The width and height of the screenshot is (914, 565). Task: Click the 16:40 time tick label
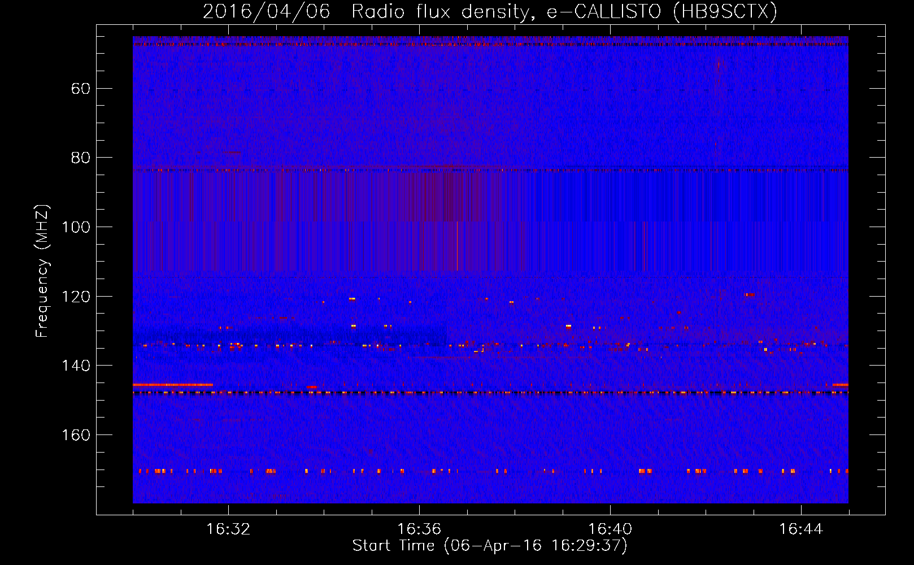click(610, 529)
